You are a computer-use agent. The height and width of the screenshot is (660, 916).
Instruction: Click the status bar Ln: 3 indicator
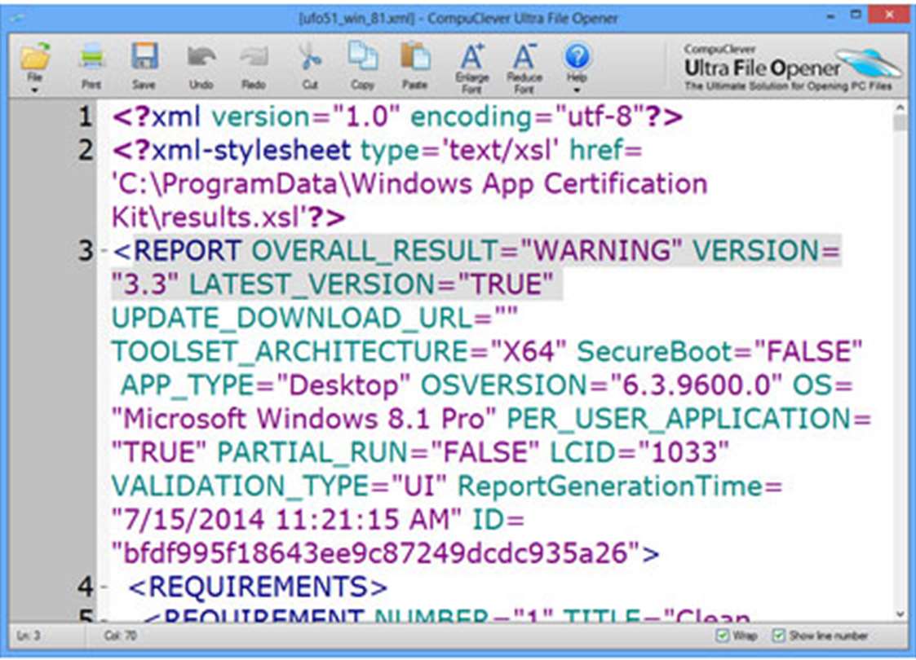[29, 635]
